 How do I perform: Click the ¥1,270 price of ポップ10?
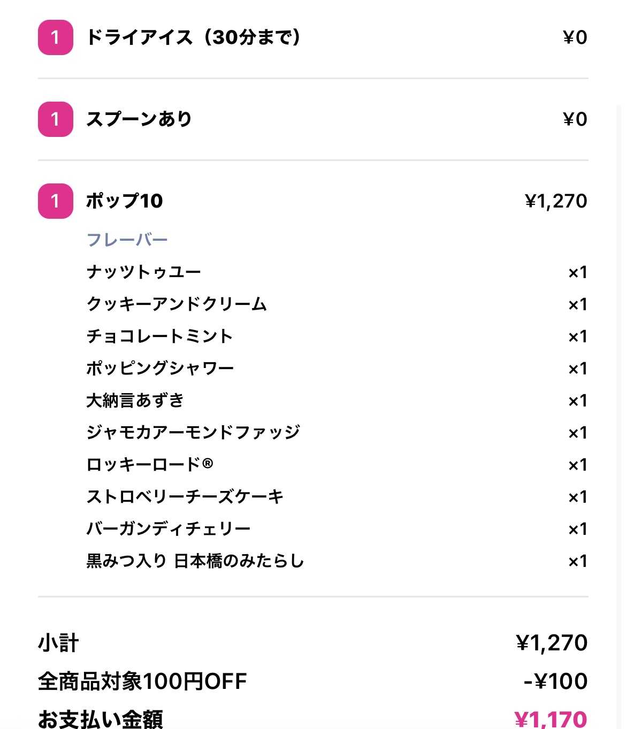click(556, 201)
